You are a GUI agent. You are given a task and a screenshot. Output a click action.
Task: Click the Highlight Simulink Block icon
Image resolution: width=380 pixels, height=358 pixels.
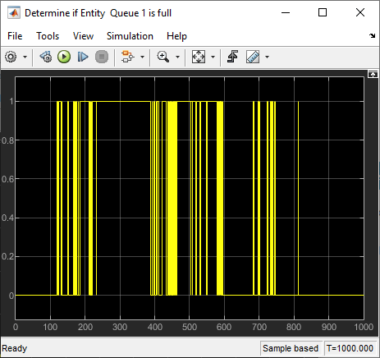click(127, 57)
